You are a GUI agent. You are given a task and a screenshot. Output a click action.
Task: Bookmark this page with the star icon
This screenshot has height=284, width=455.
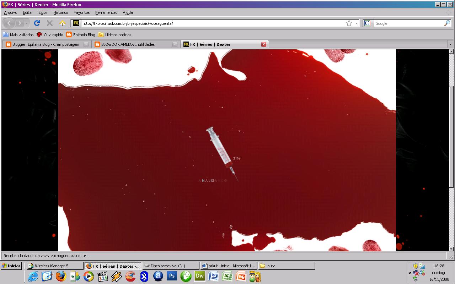[x=349, y=23]
